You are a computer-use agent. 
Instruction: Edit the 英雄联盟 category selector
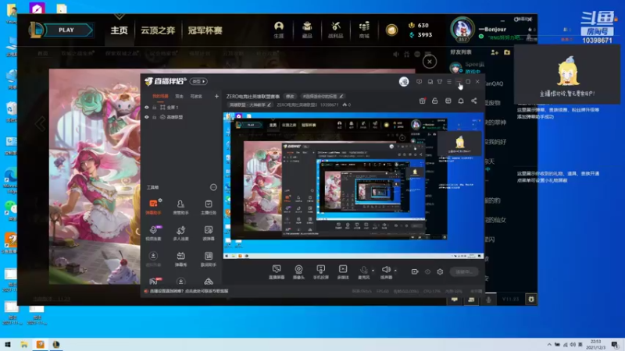249,105
